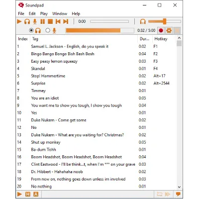The height and width of the screenshot is (199, 199).
Task: Open the Window menu
Action: pos(60,13)
